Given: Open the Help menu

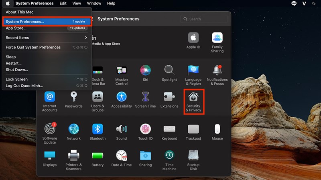Looking at the screenshot, I should pyautogui.click(x=111, y=3).
